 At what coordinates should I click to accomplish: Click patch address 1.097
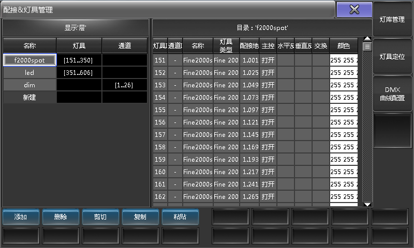(250, 110)
